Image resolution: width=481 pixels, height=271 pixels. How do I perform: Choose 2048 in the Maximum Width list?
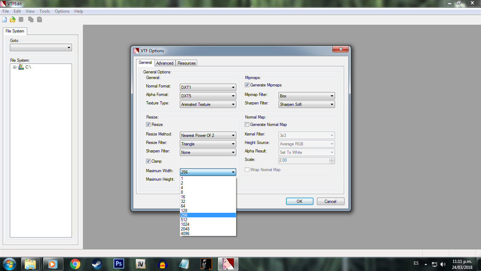click(x=208, y=229)
